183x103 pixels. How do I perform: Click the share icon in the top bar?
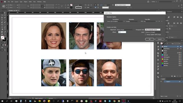[x=148, y=2]
